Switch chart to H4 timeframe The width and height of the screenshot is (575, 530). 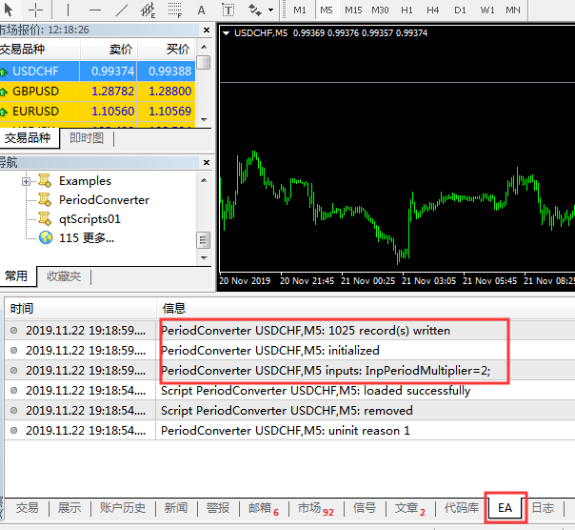pos(433,10)
